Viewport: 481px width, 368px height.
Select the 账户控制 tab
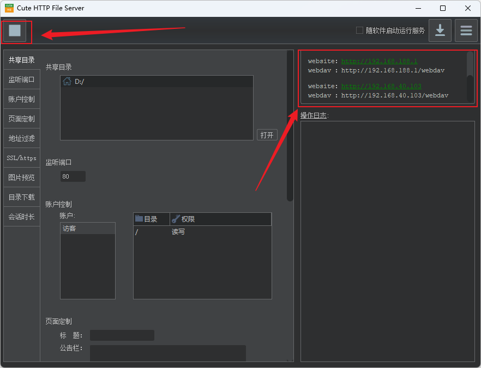pos(22,99)
